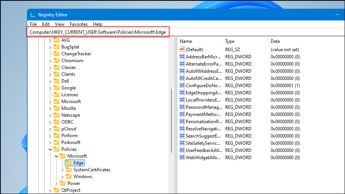Screen dimensions: 345x194
Task: Expand the Classes key
Action: [50, 68]
